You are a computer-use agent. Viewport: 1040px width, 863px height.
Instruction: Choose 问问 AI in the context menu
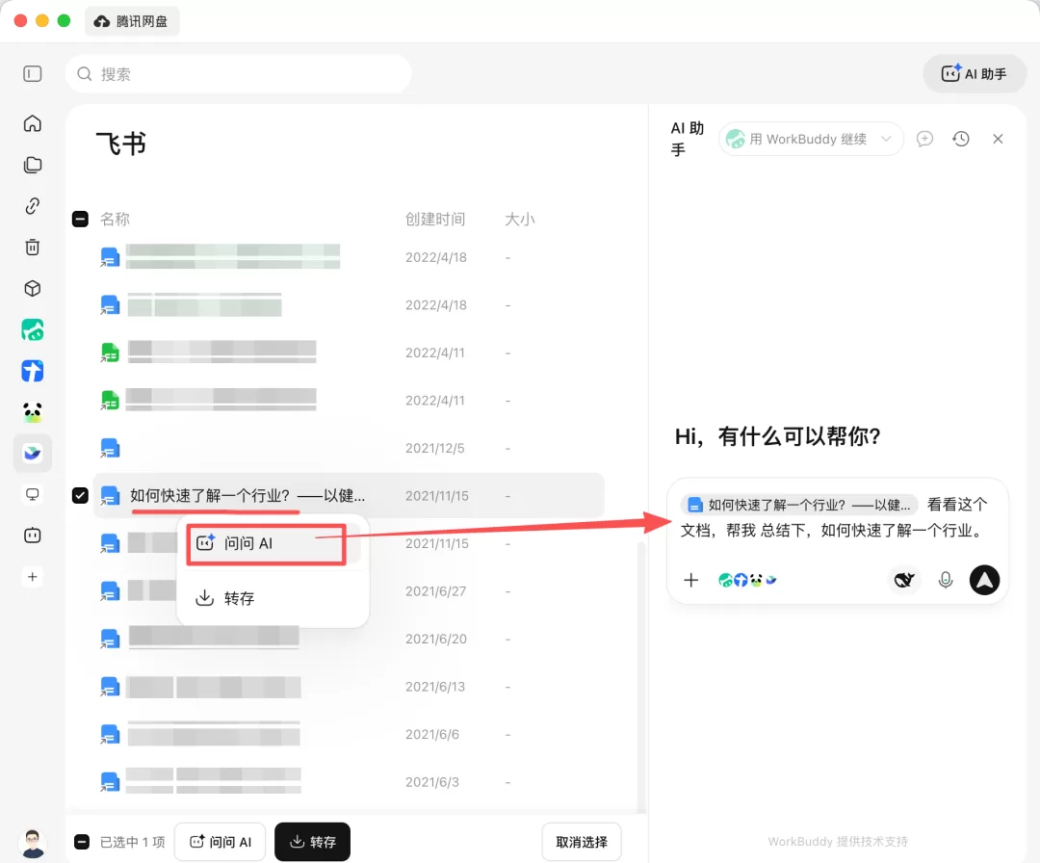(x=267, y=543)
